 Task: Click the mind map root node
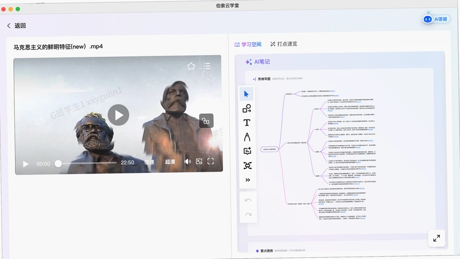[269, 149]
